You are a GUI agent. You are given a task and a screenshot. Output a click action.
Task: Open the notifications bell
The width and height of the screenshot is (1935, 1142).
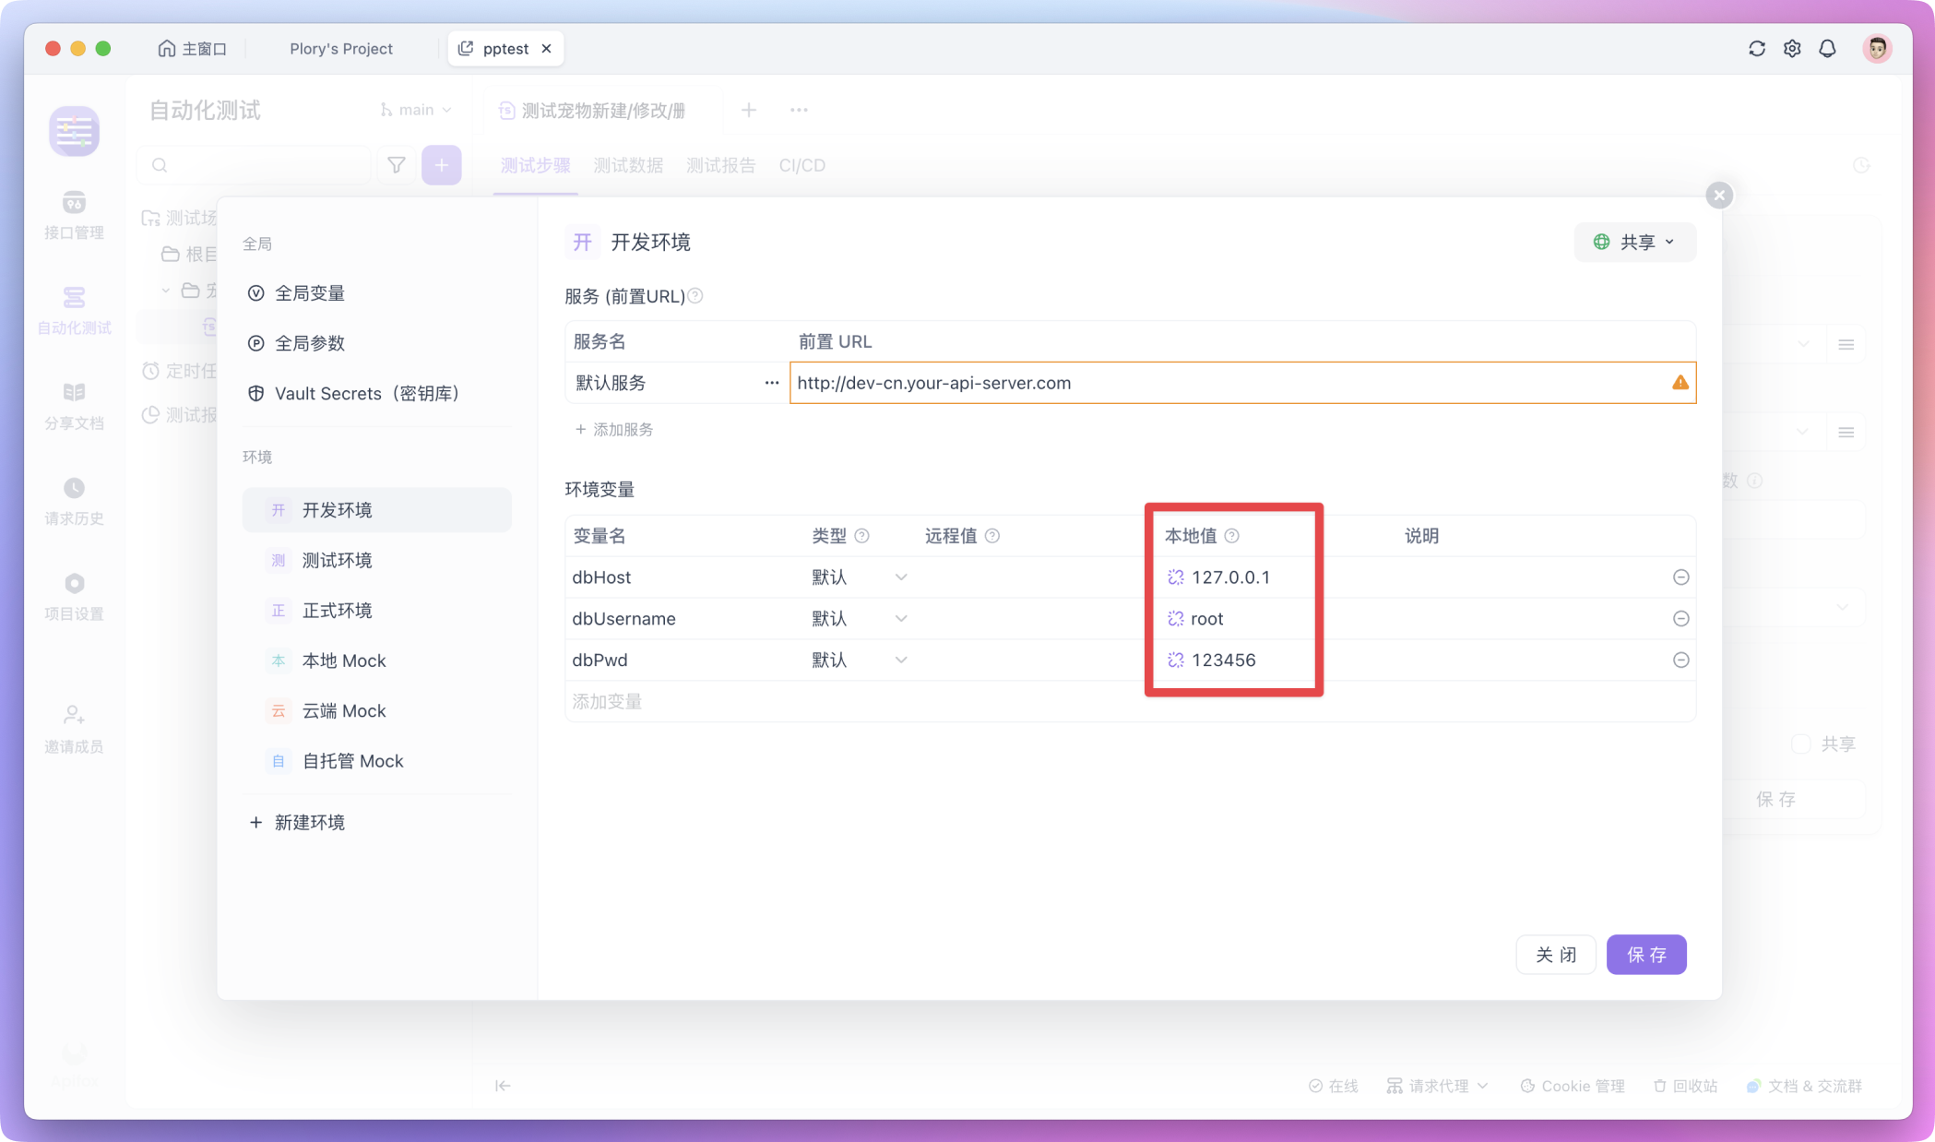(1827, 49)
